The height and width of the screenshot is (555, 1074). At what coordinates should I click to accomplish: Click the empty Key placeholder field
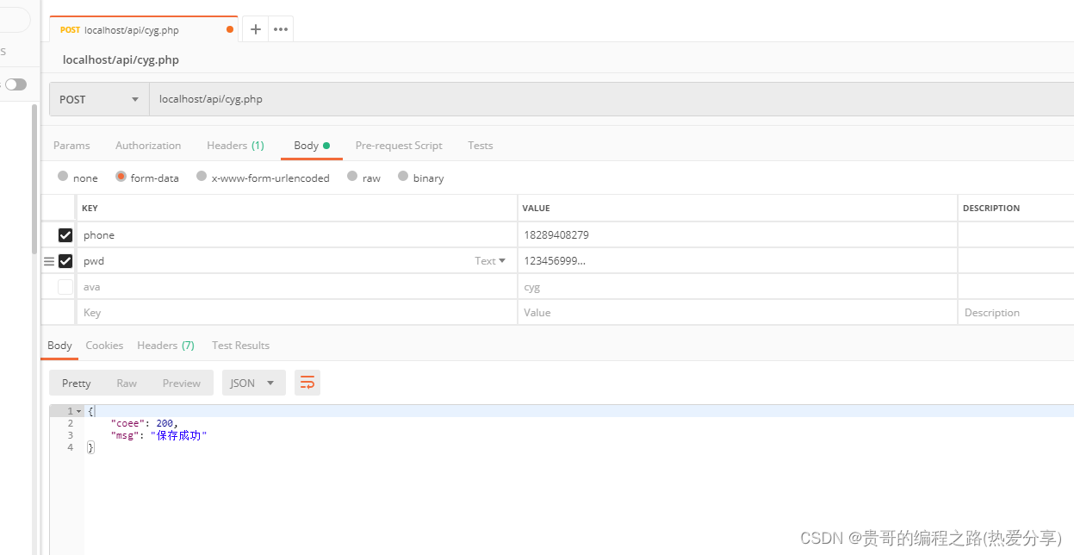(x=297, y=313)
